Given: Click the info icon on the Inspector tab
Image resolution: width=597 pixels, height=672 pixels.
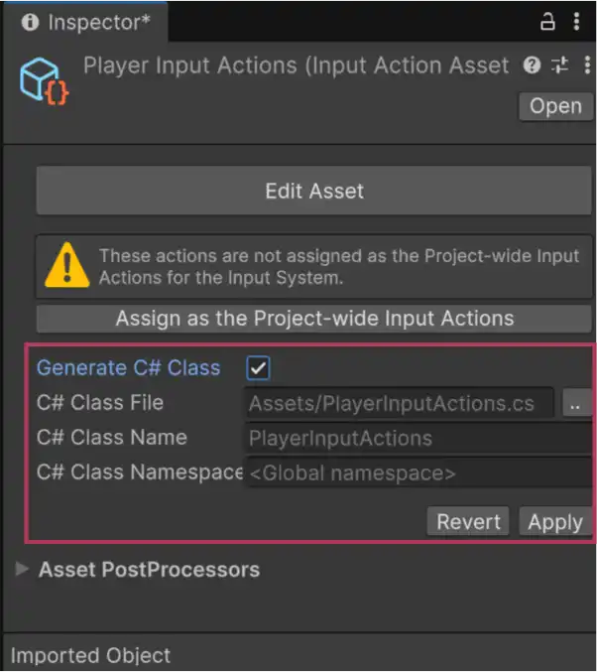Looking at the screenshot, I should pyautogui.click(x=30, y=21).
